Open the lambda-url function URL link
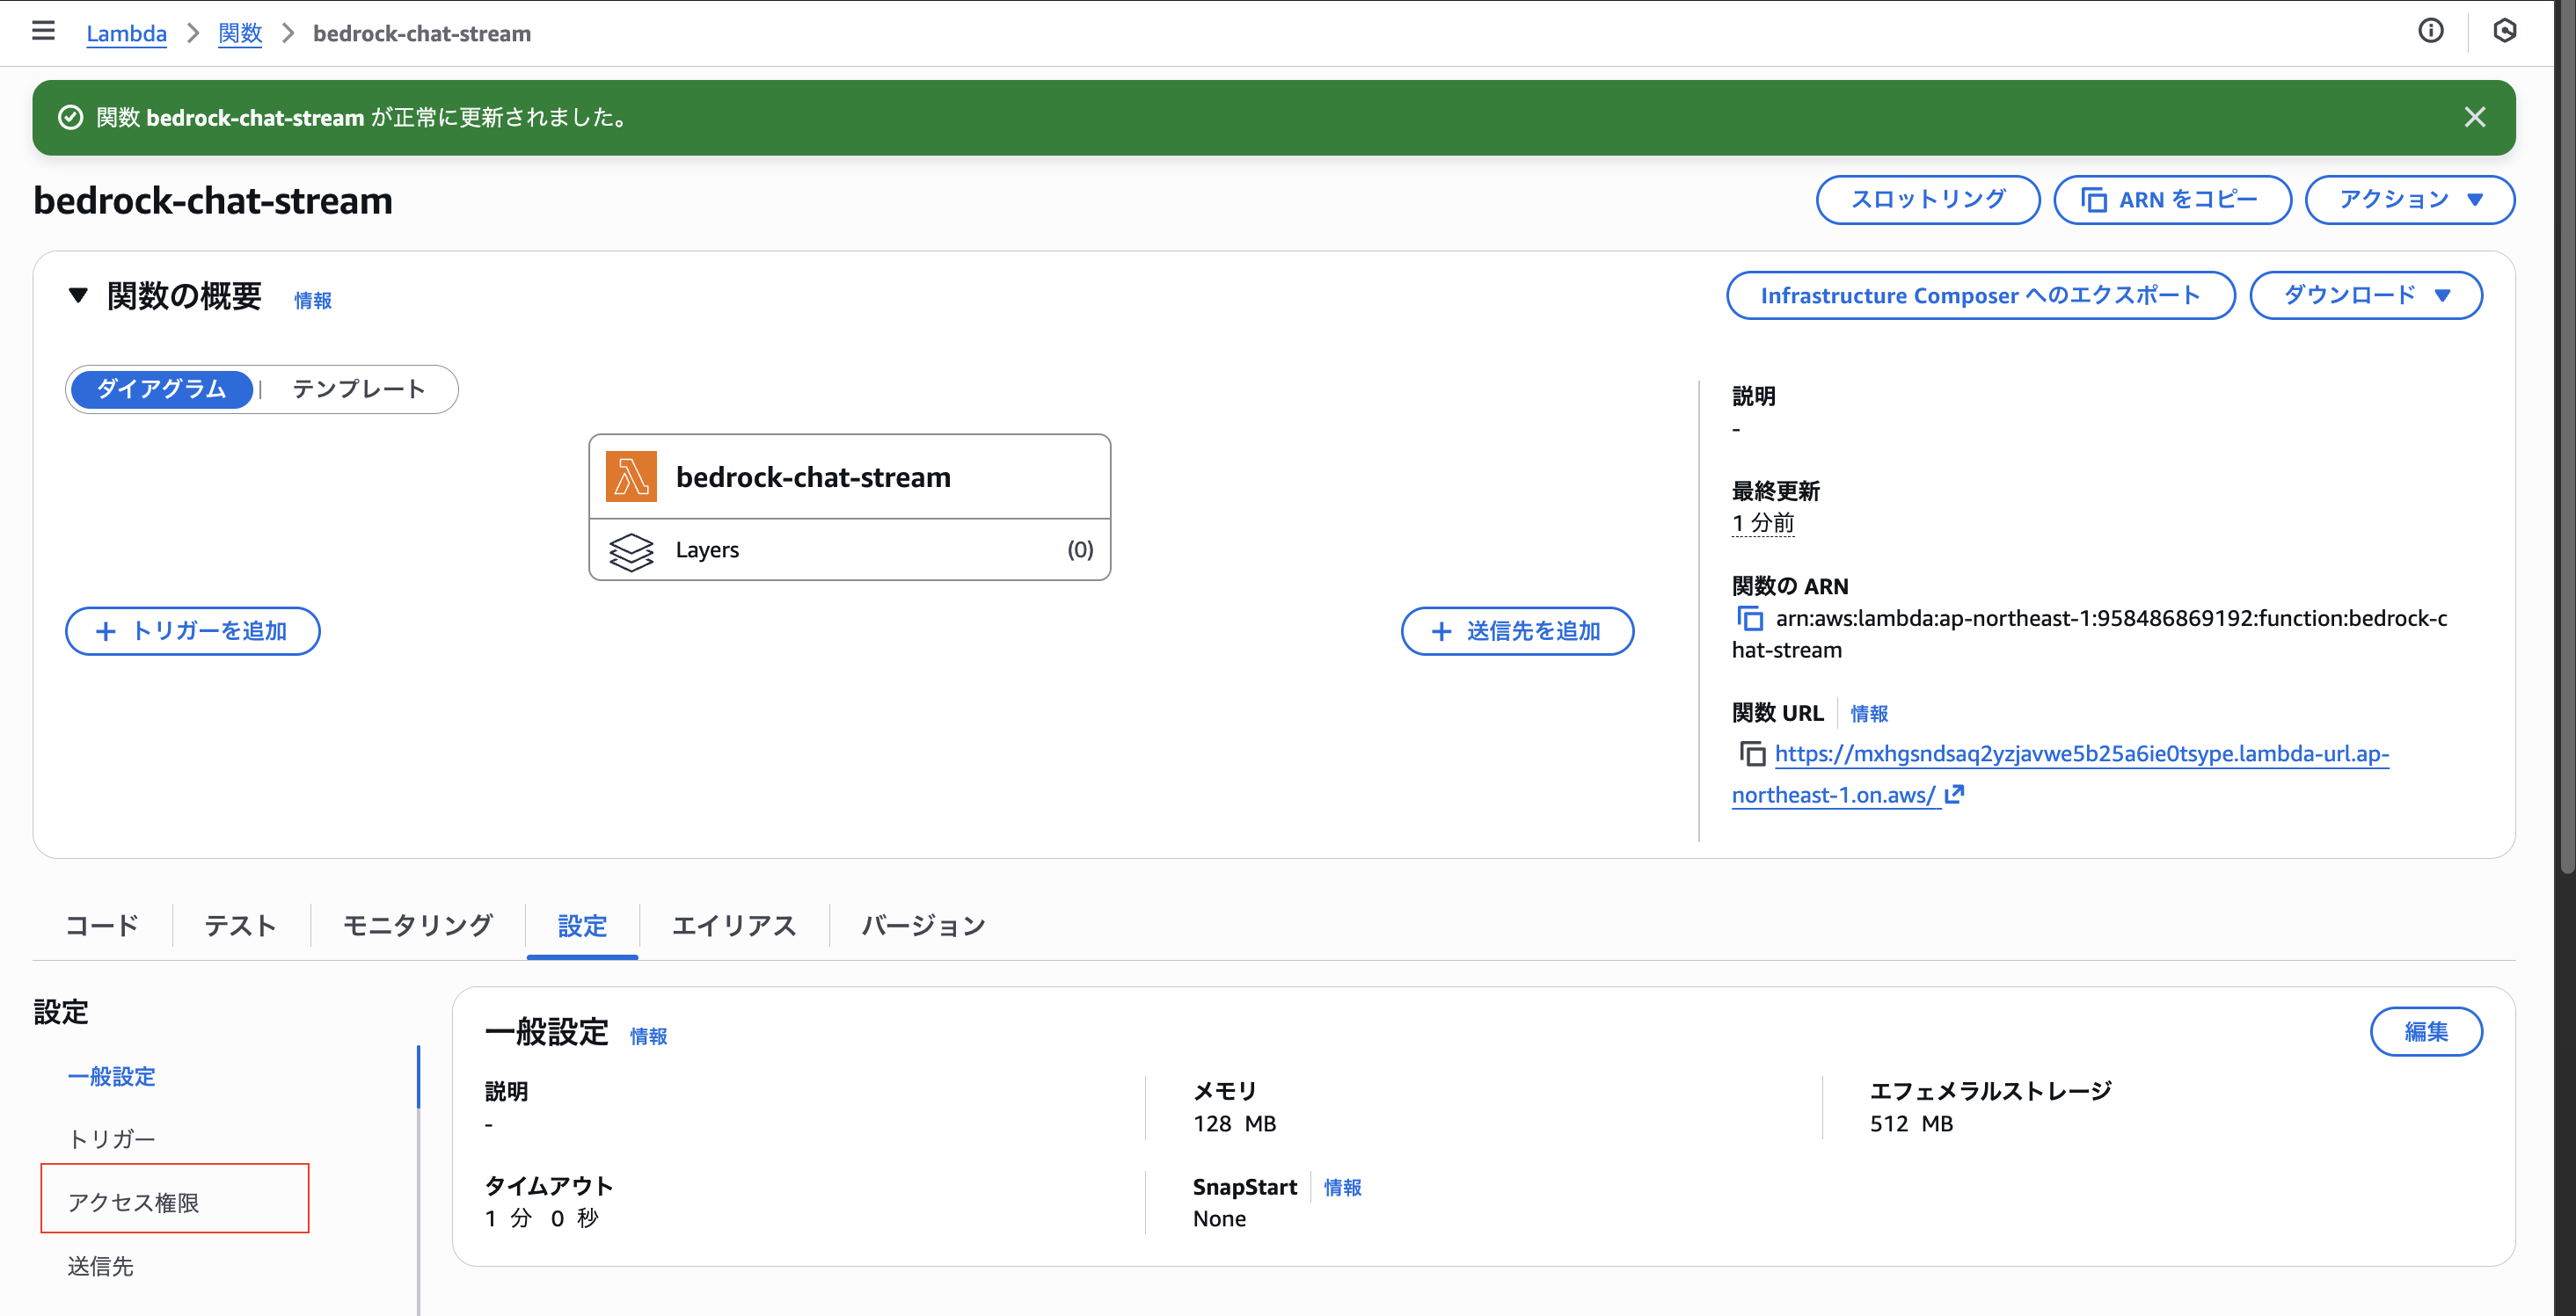The height and width of the screenshot is (1316, 2576). tap(2060, 754)
